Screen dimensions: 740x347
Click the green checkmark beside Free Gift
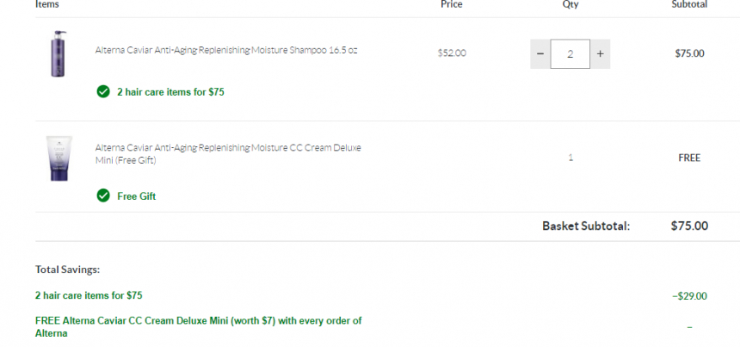coord(103,195)
